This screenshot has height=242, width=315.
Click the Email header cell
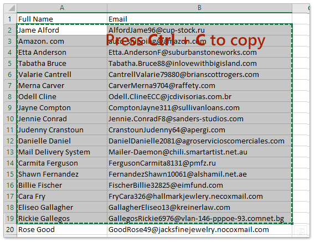coord(199,19)
